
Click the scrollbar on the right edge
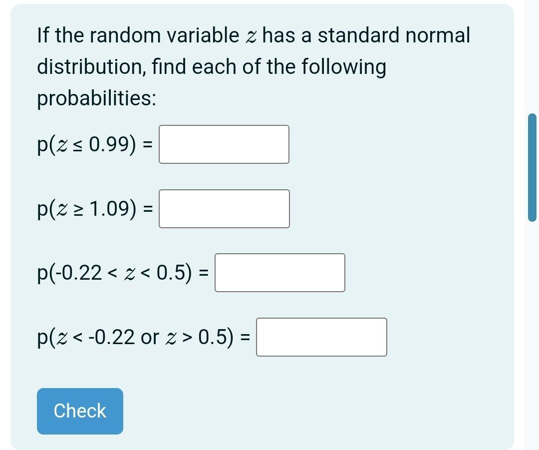coord(533,168)
